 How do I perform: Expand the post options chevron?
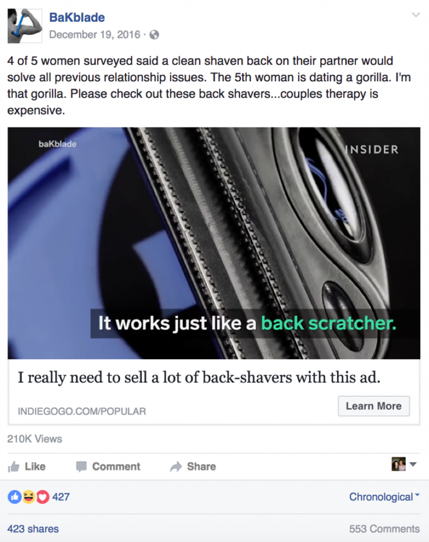pyautogui.click(x=415, y=15)
